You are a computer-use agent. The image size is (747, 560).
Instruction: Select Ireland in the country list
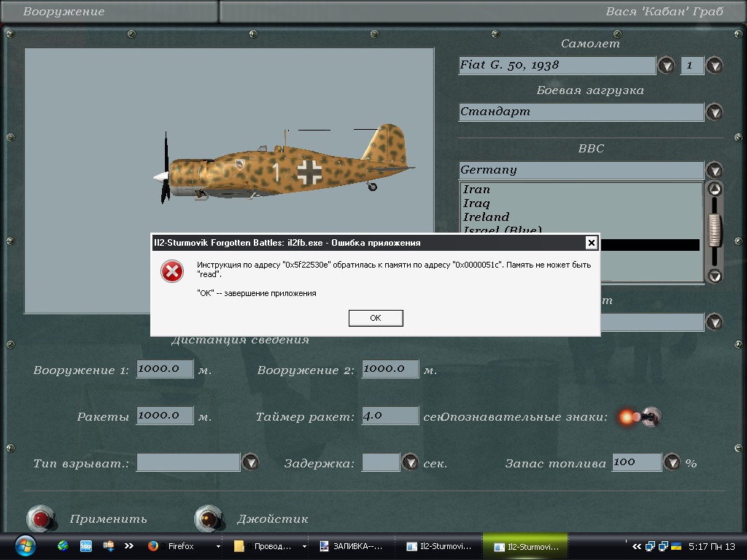click(486, 217)
